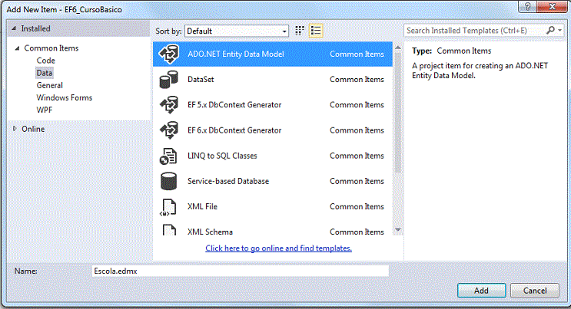Click the 'EF 6.x DbContext Generator' text
Viewport: 571px width, 309px height.
point(234,130)
